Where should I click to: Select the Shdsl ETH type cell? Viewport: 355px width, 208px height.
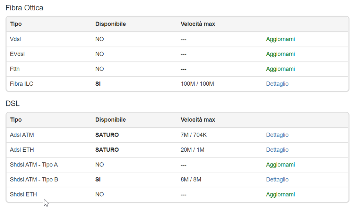[x=23, y=195]
